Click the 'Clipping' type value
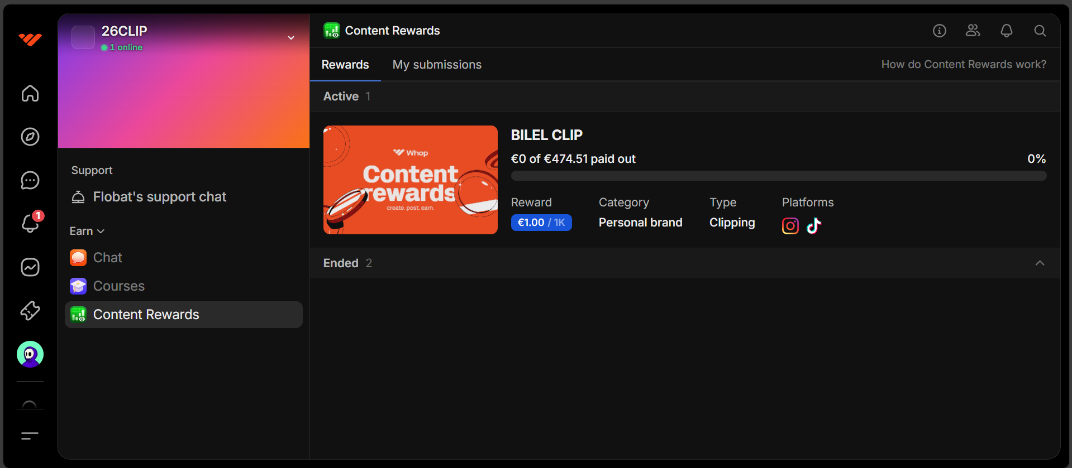Screen dimensions: 1072x468 pyautogui.click(x=732, y=223)
